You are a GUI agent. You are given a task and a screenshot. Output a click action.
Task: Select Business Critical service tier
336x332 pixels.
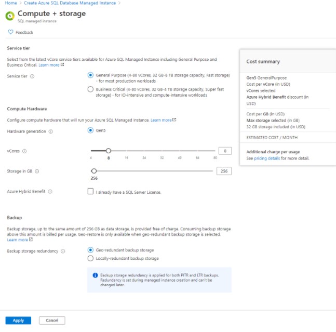click(x=90, y=89)
